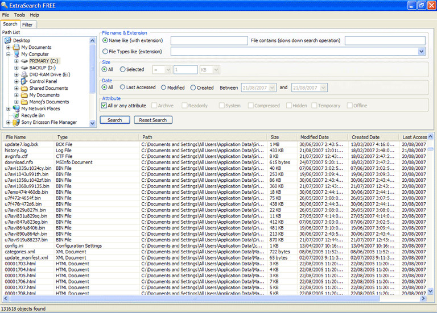Choose Selected option under Size

(x=123, y=69)
